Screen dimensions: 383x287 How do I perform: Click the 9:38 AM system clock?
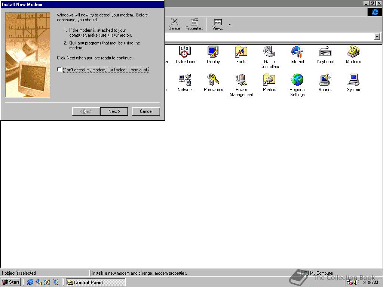[x=371, y=283]
